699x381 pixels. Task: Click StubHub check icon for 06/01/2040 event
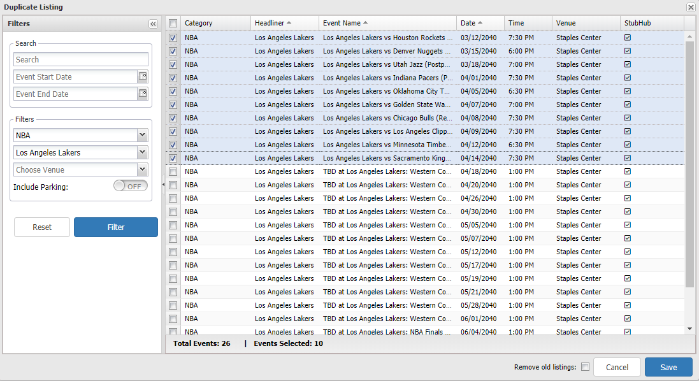[628, 319]
